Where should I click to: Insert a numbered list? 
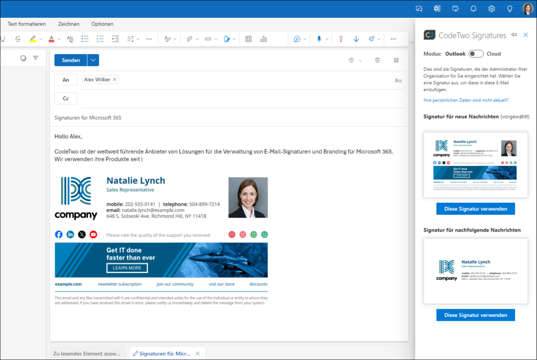coord(99,39)
